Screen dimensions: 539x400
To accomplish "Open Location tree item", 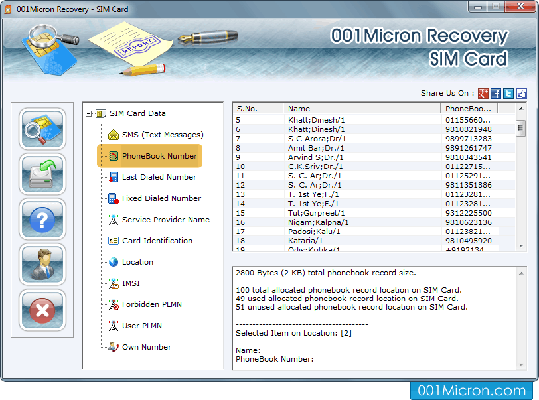I will 137,262.
